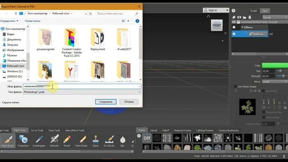The width and height of the screenshot is (288, 162).
Task: Go up one folder level with the arrow
Action: pyautogui.click(x=16, y=13)
